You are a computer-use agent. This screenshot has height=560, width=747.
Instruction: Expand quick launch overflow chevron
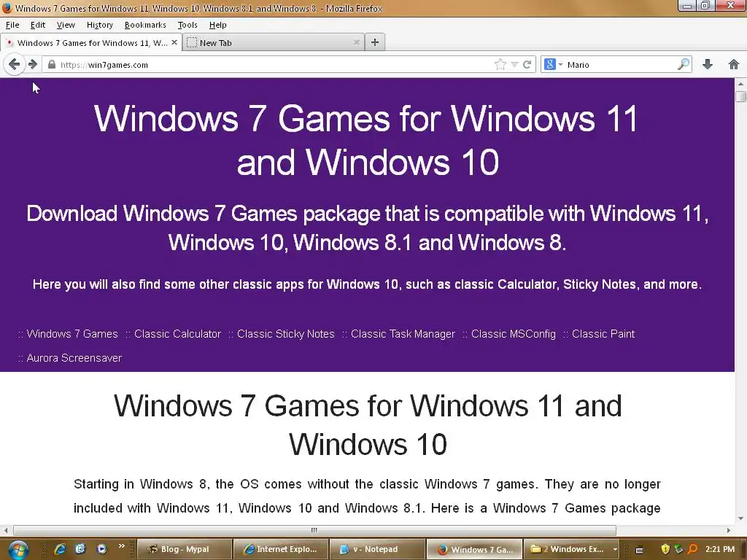pos(122,546)
